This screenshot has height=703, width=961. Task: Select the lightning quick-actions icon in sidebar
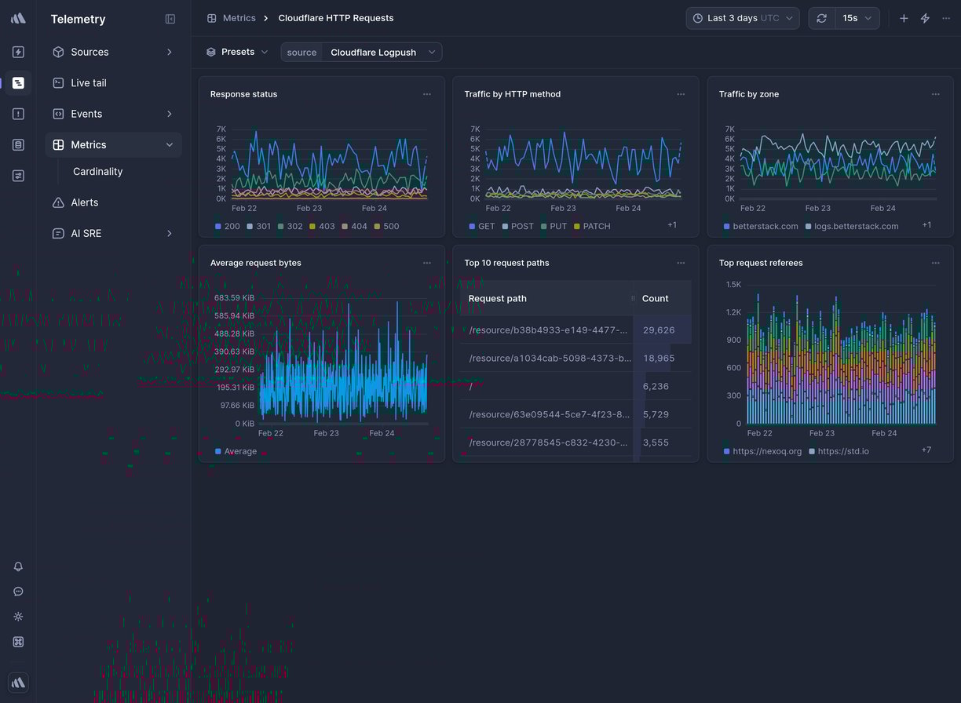18,52
